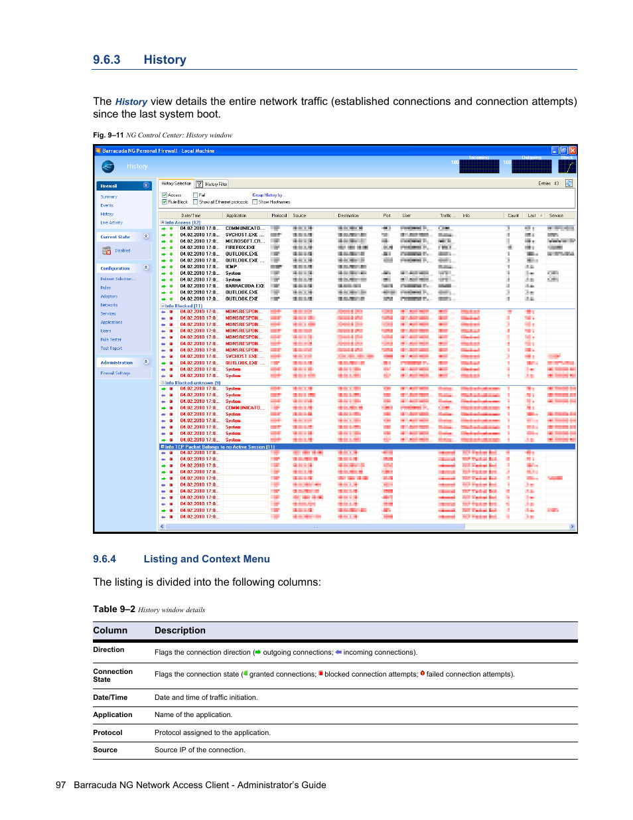Screen dimensions: 633x820
Task: Open the History sidebar item
Action: click(107, 214)
